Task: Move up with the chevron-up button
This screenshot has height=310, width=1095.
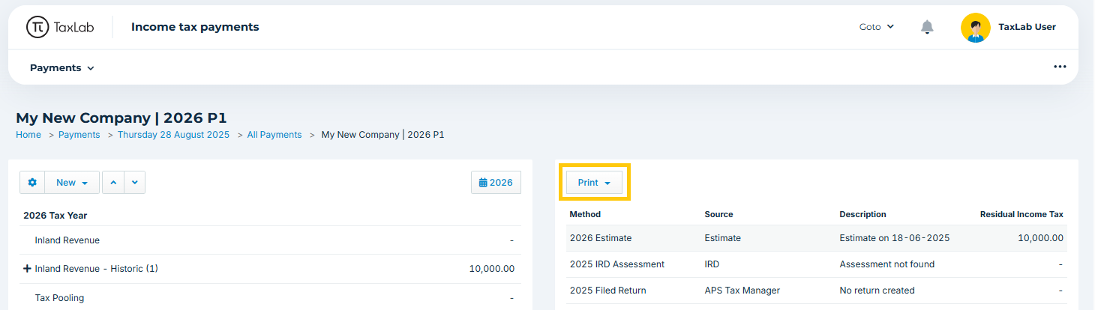Action: click(x=113, y=183)
